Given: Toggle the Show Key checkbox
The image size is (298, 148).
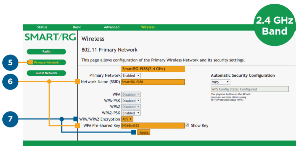Looking at the screenshot, I should click(187, 125).
